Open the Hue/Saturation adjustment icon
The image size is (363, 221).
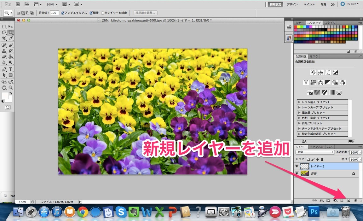[x=313, y=82]
